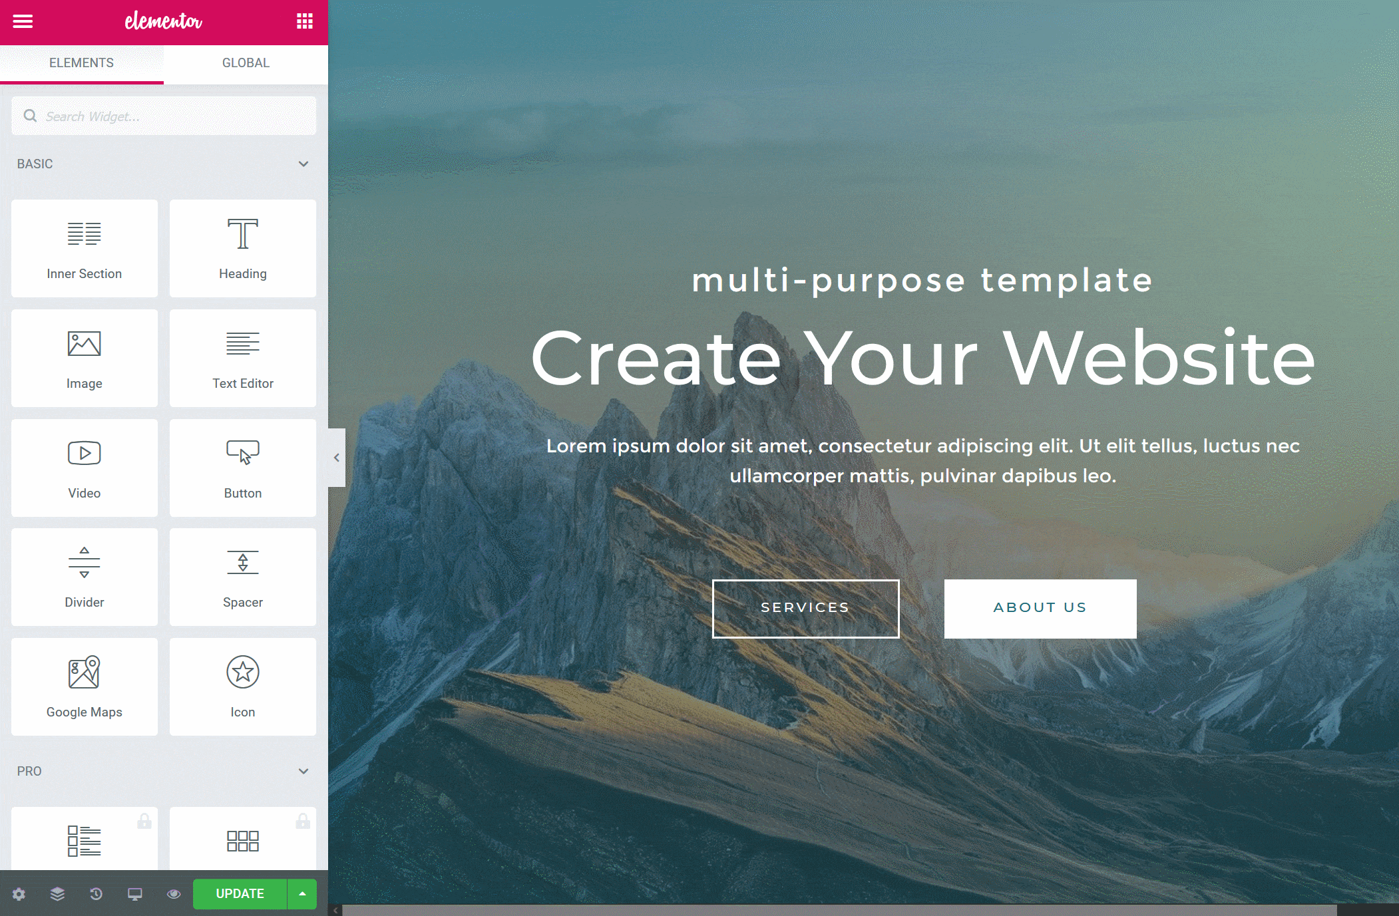Search for a widget in search field
This screenshot has height=916, width=1399.
tap(164, 114)
